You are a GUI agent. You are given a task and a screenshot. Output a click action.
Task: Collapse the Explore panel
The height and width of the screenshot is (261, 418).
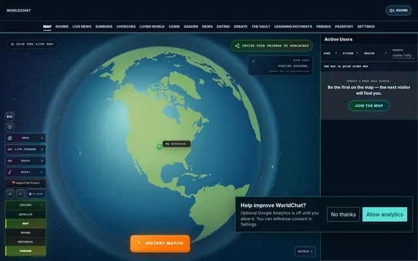point(42,205)
